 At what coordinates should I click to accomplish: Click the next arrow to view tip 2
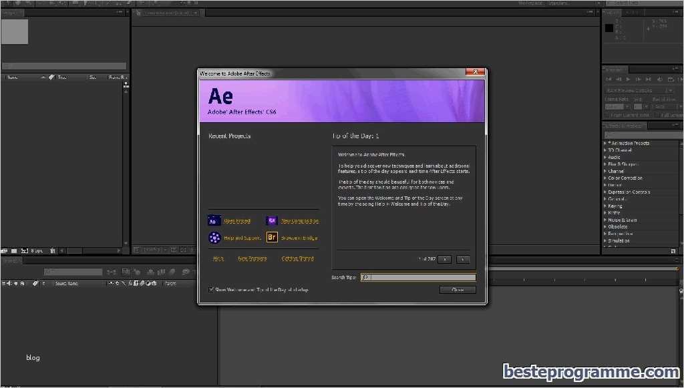(x=462, y=259)
